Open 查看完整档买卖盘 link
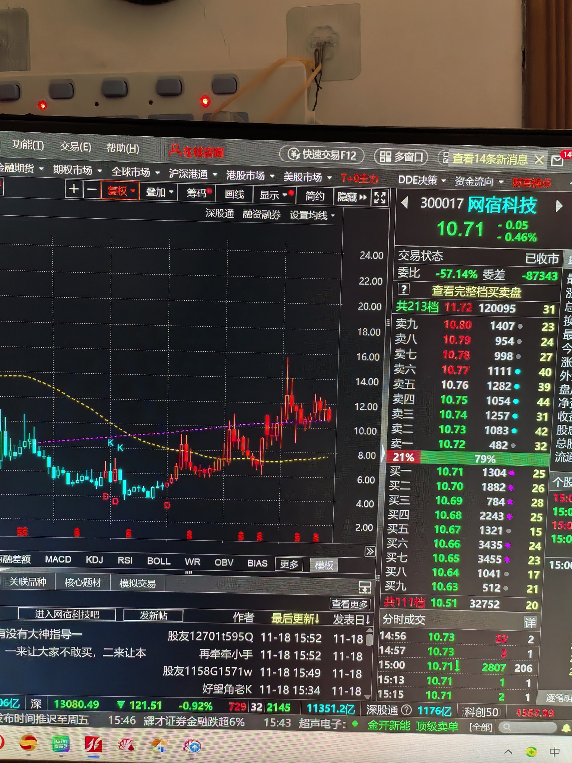 476,291
